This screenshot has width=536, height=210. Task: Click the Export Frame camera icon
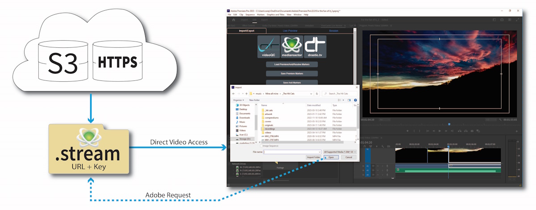[x=472, y=131]
